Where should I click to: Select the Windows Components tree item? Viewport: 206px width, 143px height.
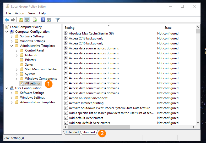(x=41, y=79)
